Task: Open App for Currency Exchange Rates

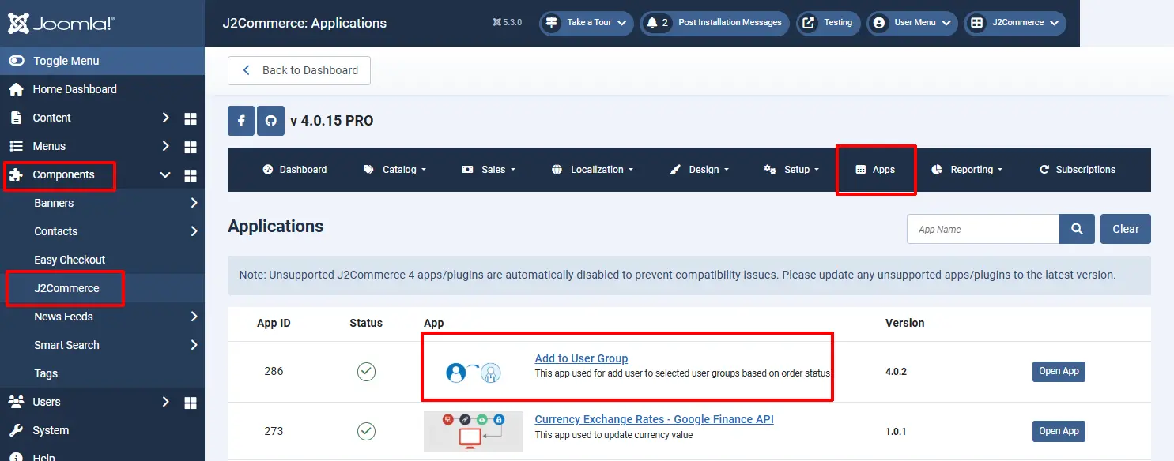Action: pos(1059,431)
